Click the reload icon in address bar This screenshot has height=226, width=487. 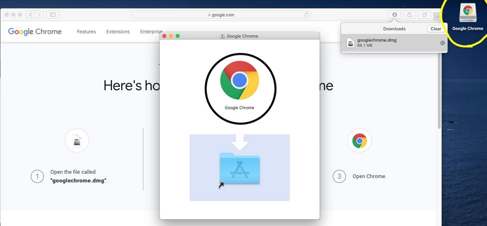click(x=307, y=15)
